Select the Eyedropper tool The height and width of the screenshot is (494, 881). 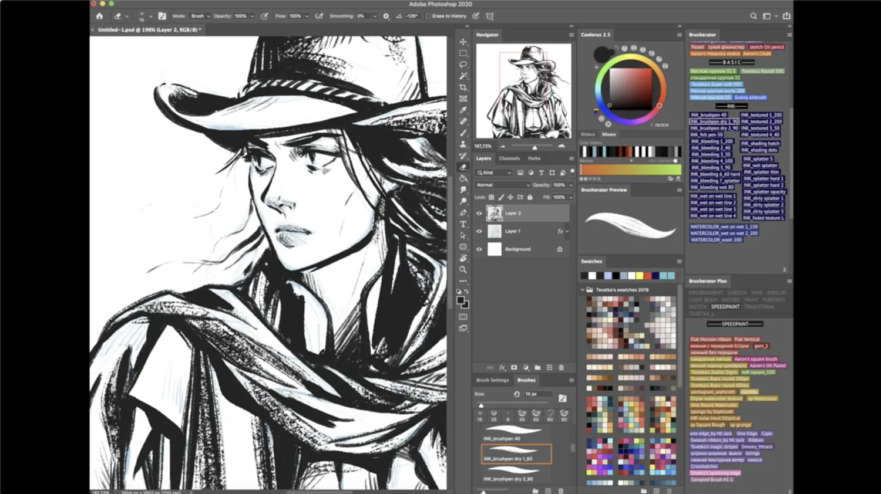pos(463,110)
